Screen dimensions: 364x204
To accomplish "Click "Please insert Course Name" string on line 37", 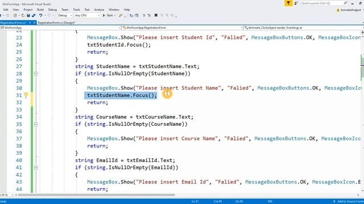I will point(177,138).
